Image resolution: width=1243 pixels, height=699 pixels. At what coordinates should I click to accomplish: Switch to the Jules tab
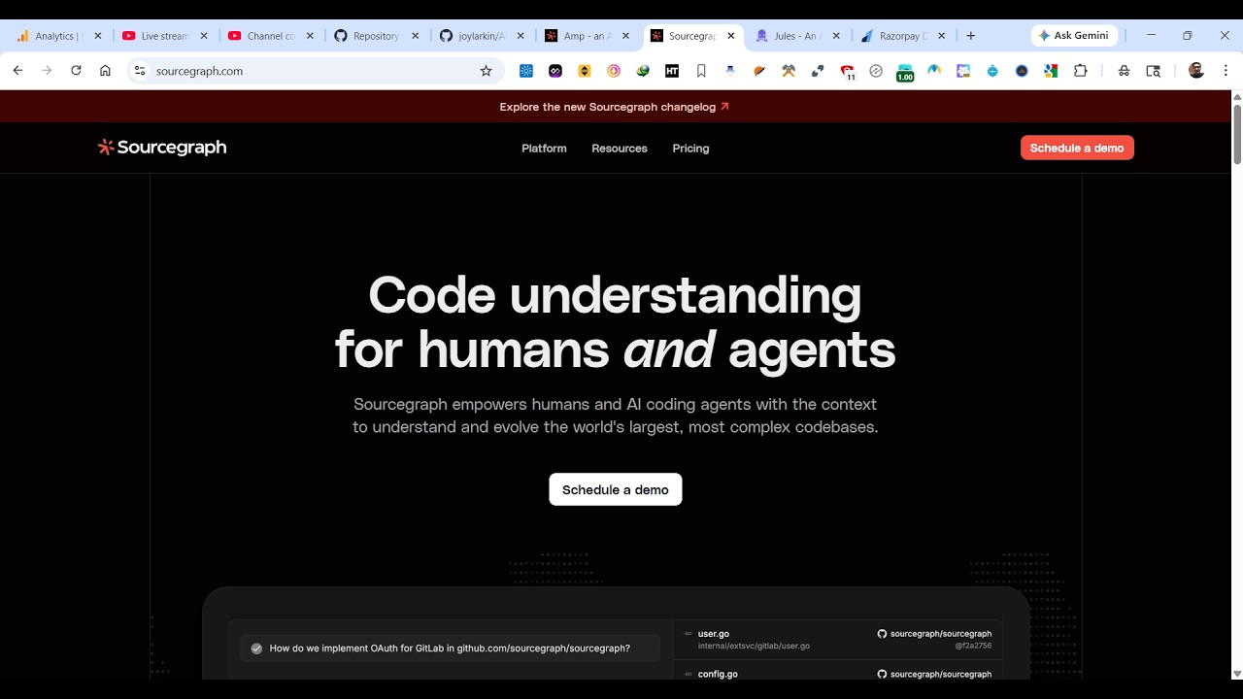(x=796, y=36)
